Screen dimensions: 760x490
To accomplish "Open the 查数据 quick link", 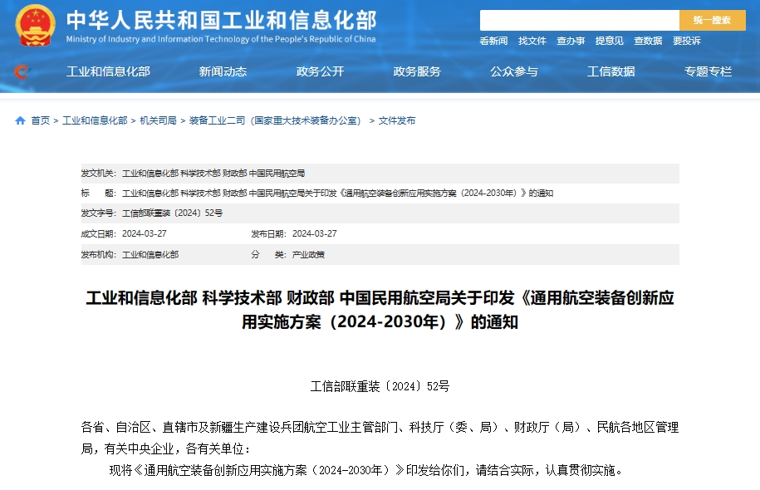I will 648,41.
